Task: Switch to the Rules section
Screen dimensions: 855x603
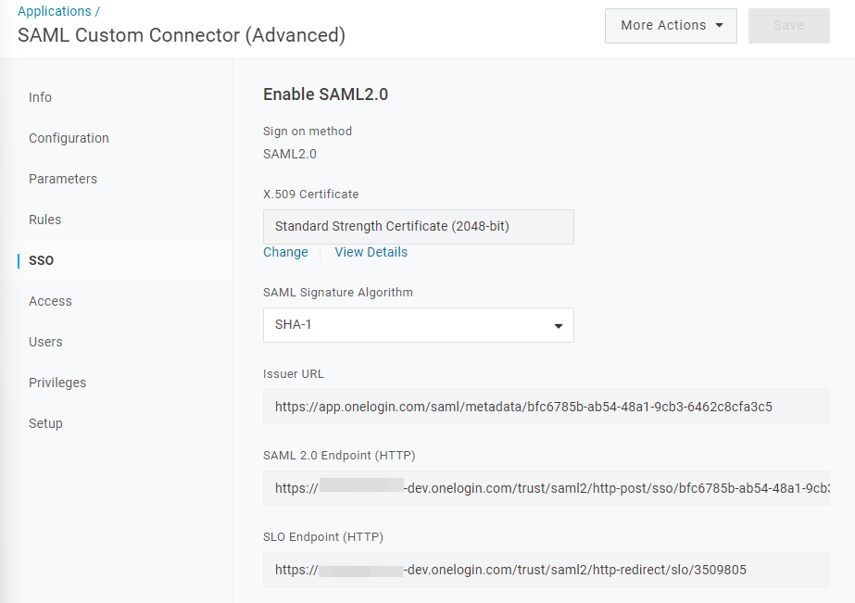Action: pos(44,220)
